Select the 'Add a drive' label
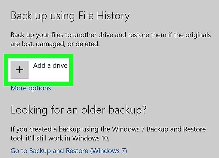The width and height of the screenshot is (219, 158). (x=50, y=65)
